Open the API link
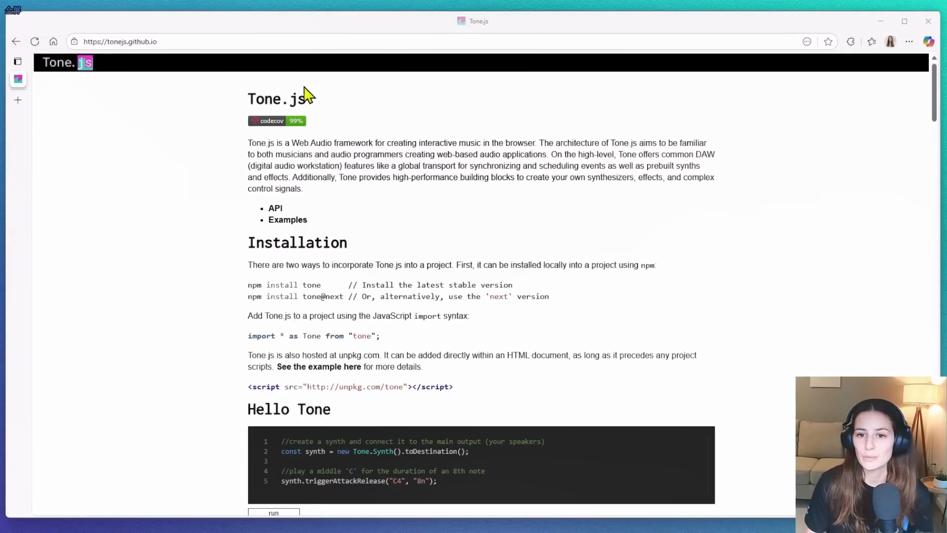This screenshot has height=533, width=947. 275,208
